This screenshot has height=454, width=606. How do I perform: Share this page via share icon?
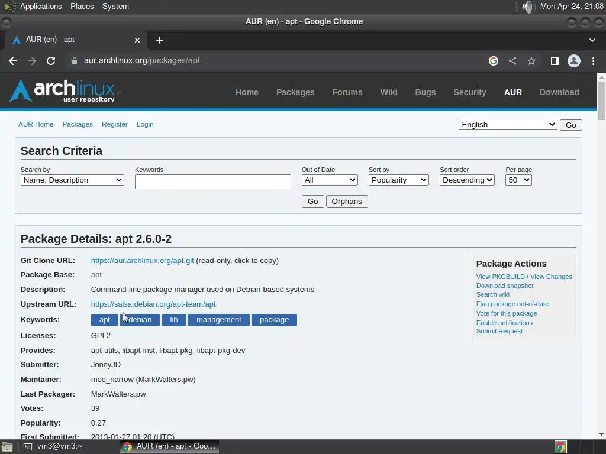[512, 61]
